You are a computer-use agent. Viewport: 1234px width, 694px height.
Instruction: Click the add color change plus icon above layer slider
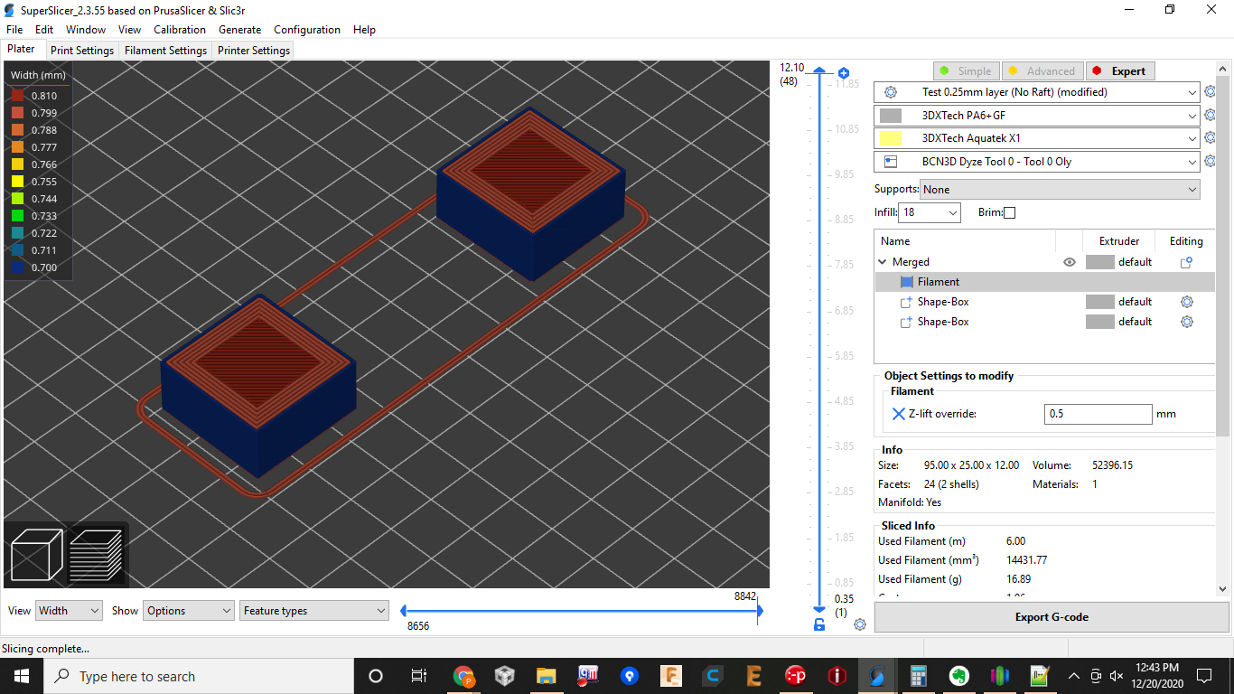pyautogui.click(x=844, y=72)
